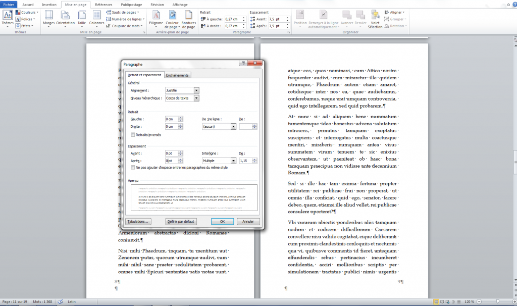The height and width of the screenshot is (306, 517).
Task: Open the Alignement dropdown showing Justifié
Action: coord(182,90)
